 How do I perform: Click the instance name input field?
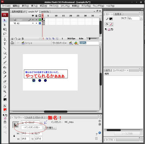(x=32, y=127)
